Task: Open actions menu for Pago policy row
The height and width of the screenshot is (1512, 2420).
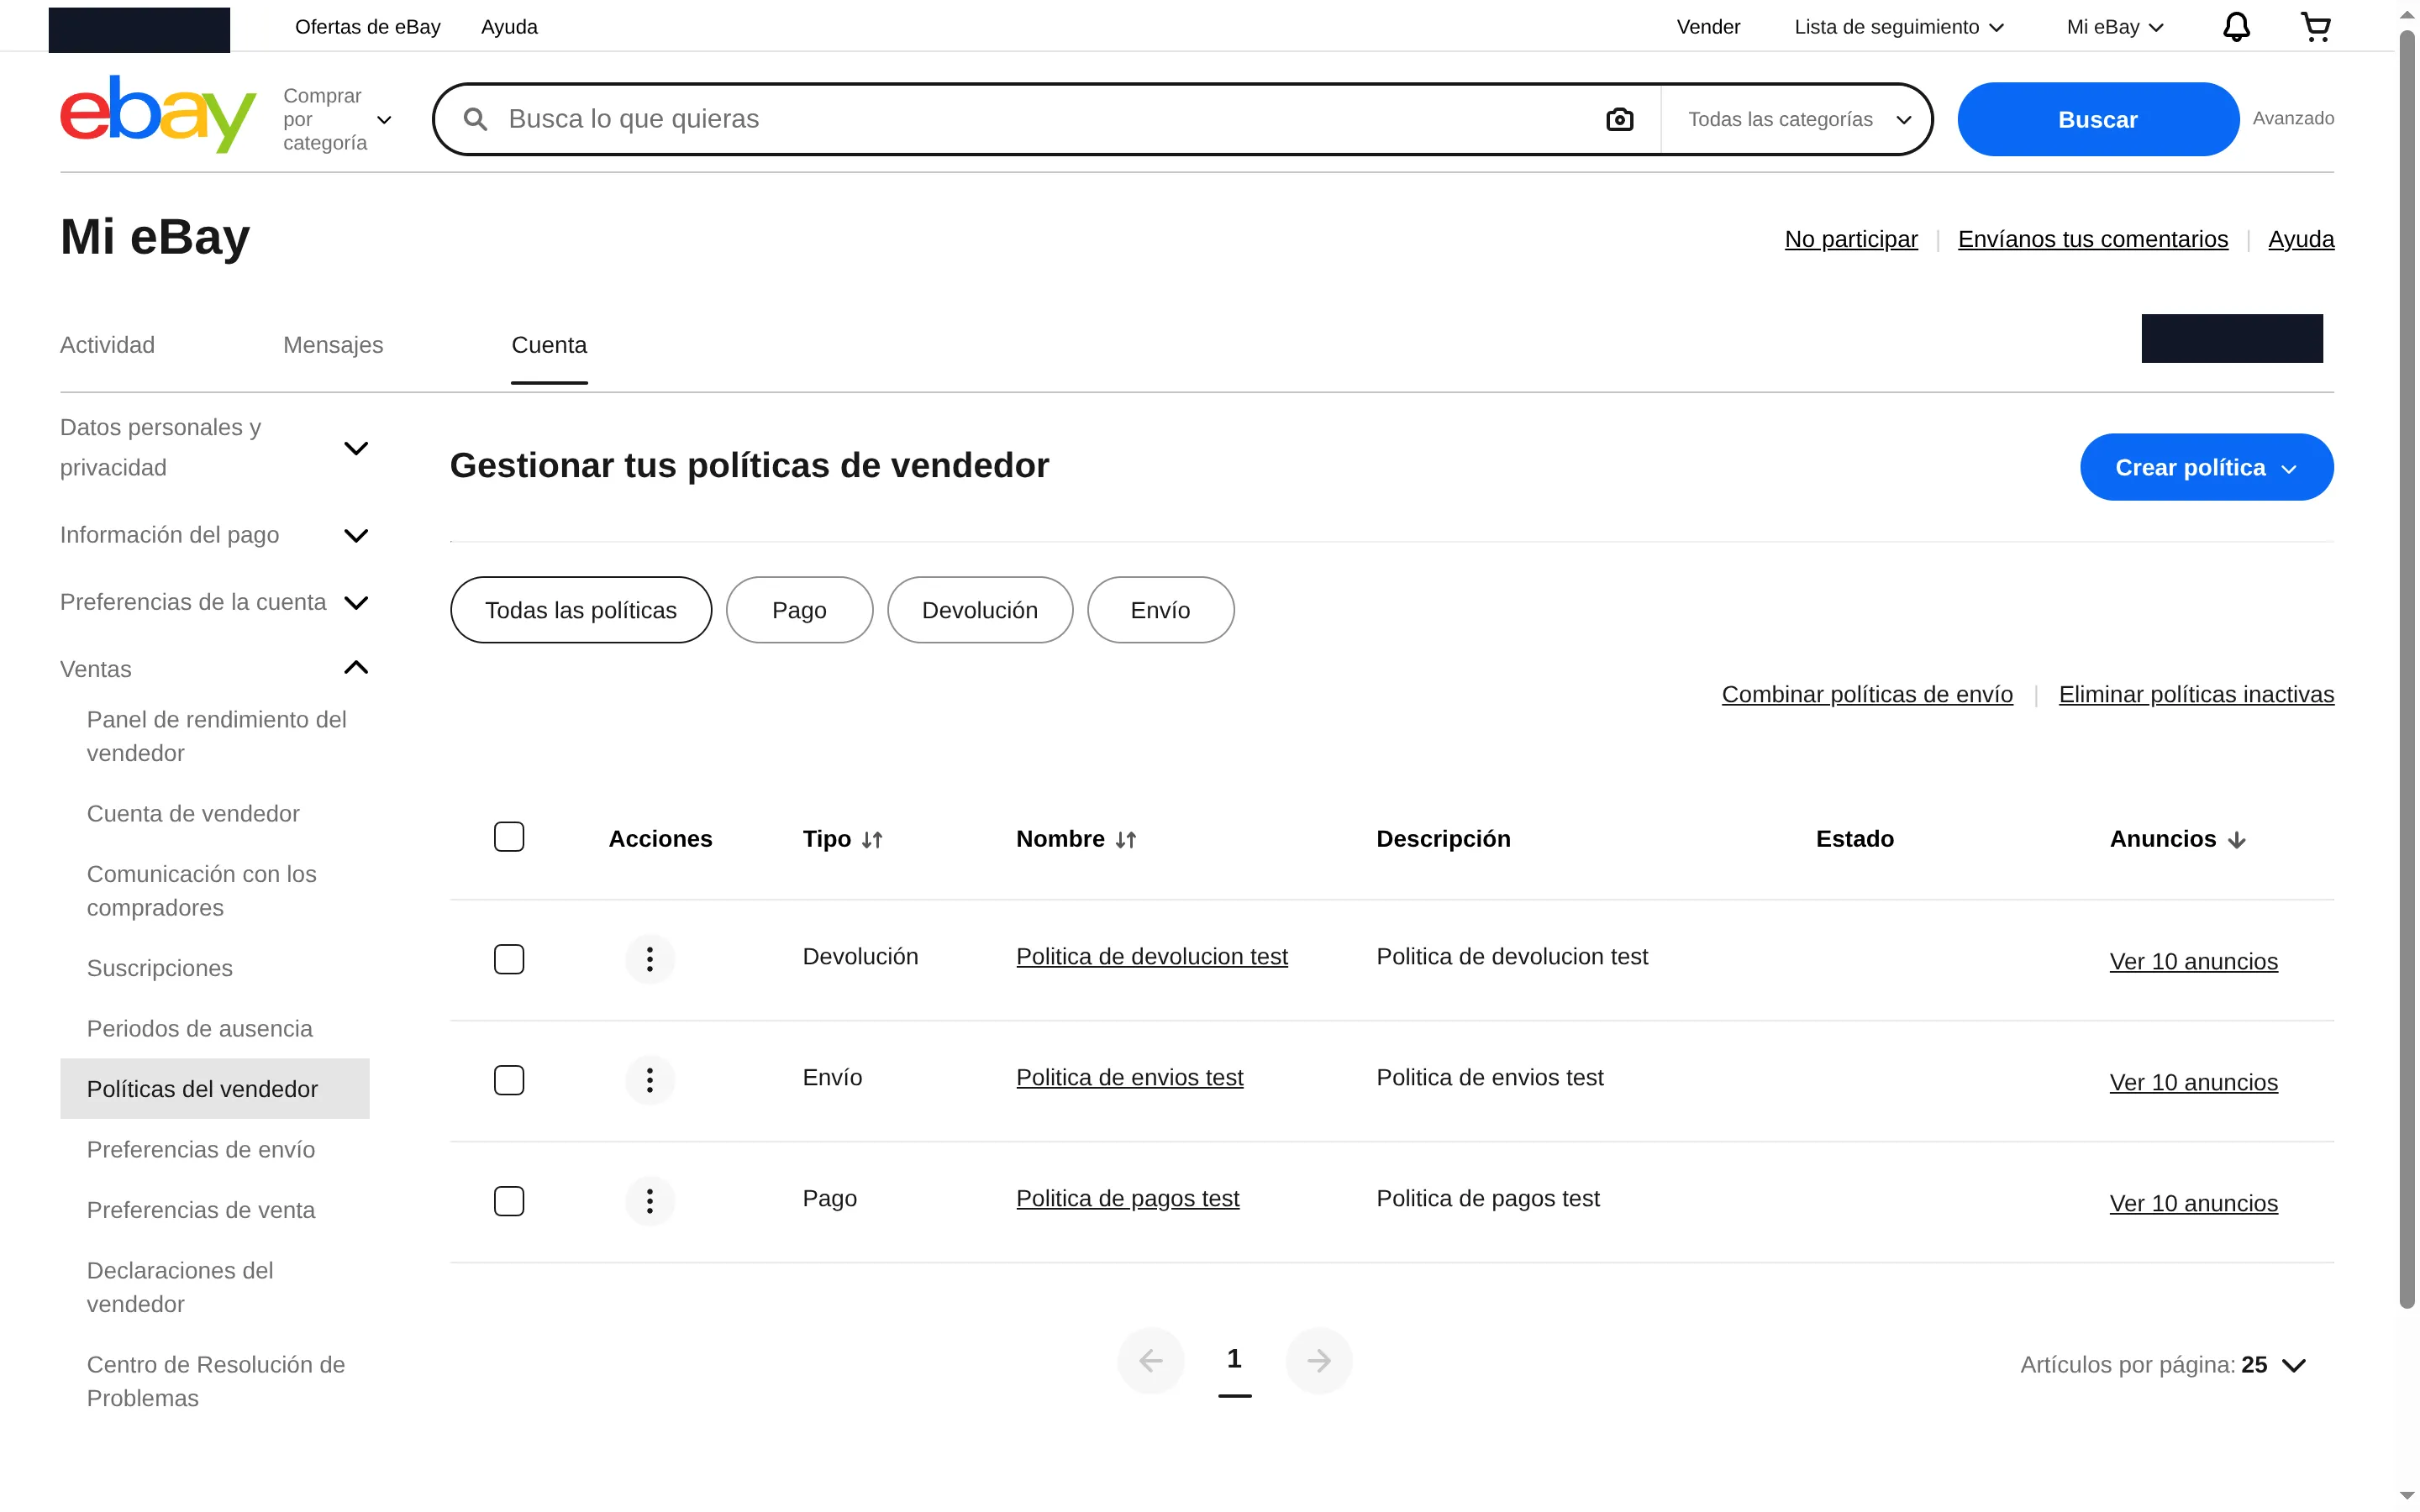Action: pos(650,1201)
